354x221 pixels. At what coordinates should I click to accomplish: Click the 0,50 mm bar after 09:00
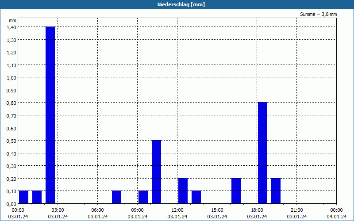tap(157, 172)
